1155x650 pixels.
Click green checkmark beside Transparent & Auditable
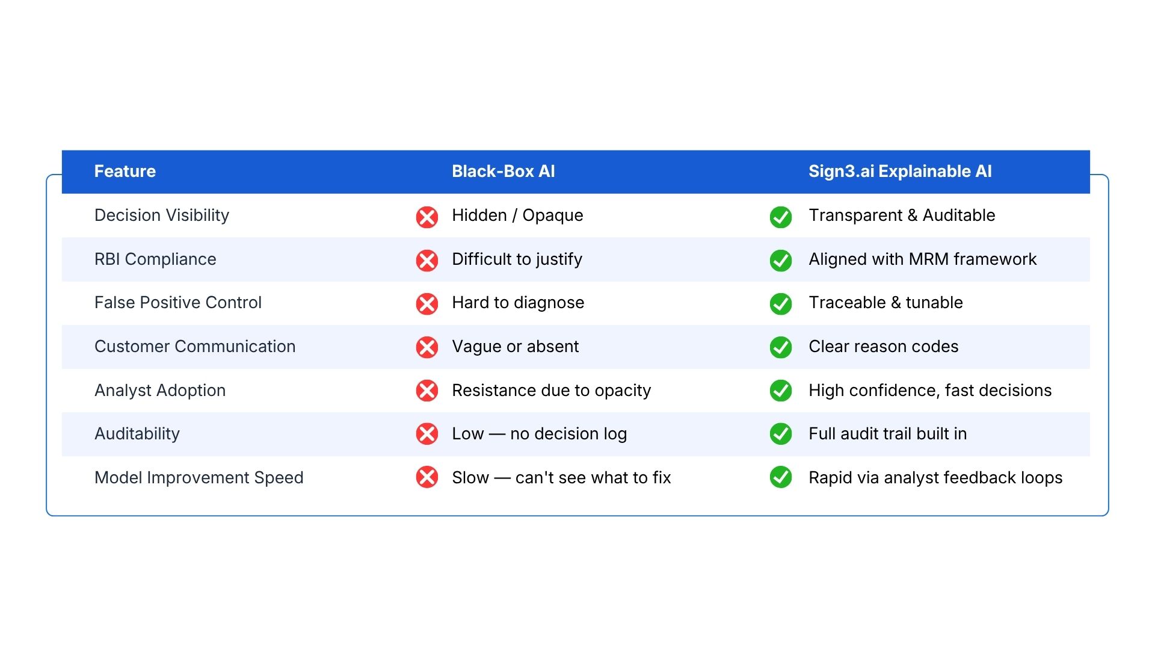(781, 217)
